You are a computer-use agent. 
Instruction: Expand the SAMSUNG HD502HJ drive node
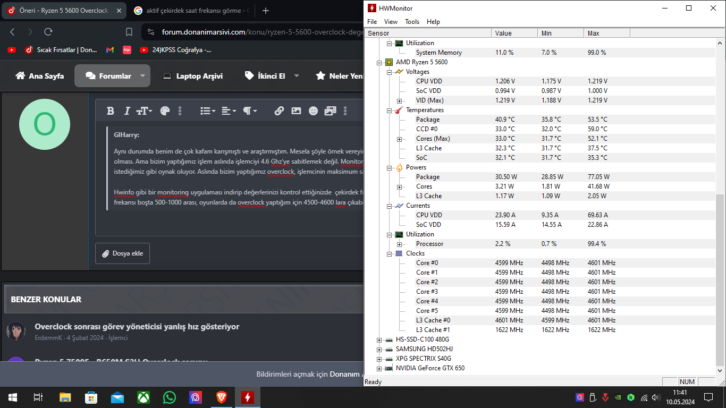pyautogui.click(x=379, y=349)
